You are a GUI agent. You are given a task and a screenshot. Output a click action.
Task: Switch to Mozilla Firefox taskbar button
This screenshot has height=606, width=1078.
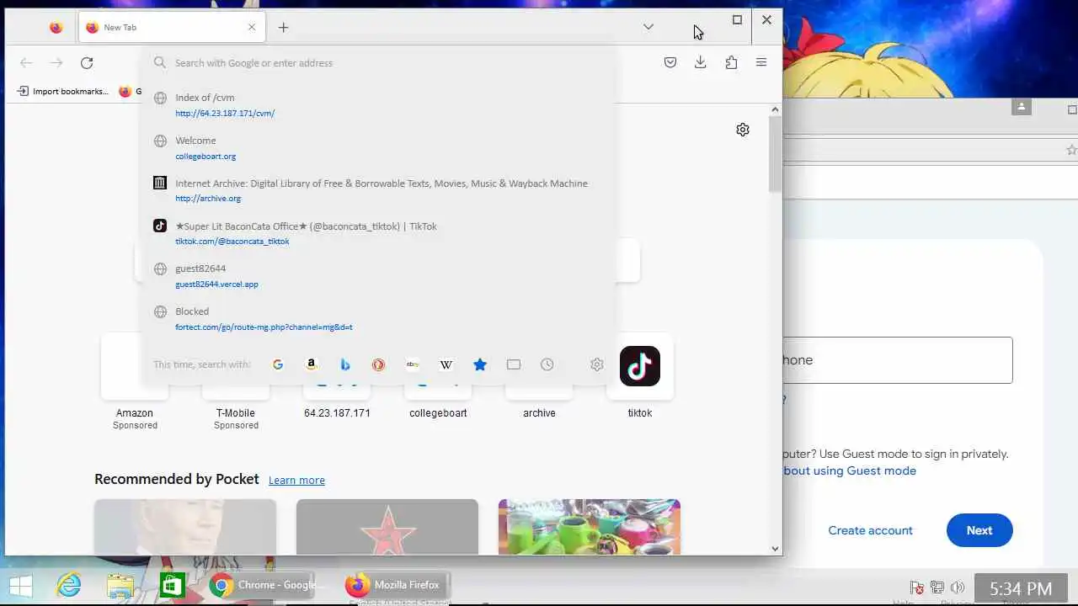coord(395,586)
